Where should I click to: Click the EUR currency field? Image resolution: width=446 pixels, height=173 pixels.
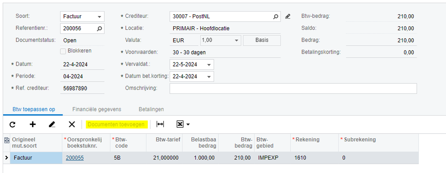click(x=184, y=40)
